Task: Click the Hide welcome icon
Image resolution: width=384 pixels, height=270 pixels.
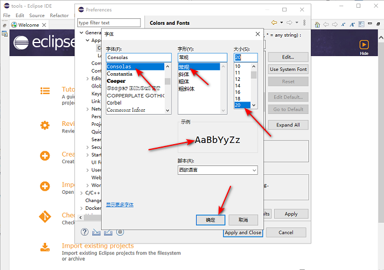Action: [x=364, y=45]
